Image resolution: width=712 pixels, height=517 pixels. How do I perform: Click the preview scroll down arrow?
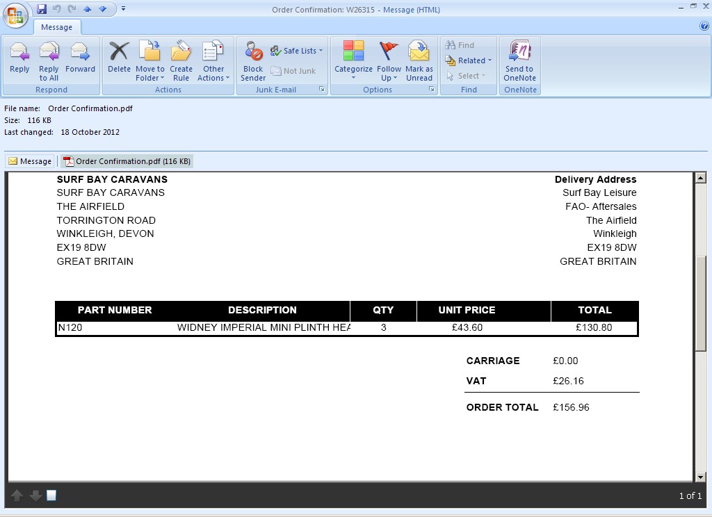pyautogui.click(x=700, y=477)
